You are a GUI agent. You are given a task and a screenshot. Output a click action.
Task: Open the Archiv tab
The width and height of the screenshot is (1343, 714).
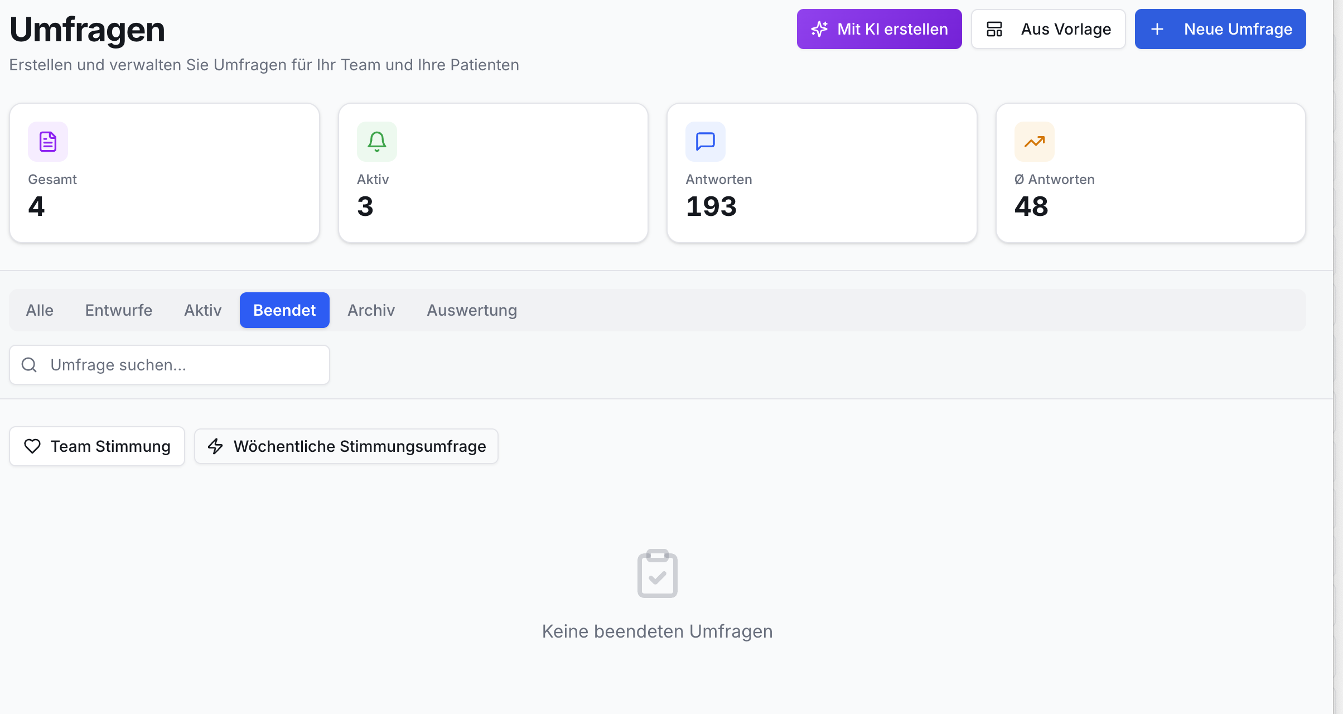click(x=371, y=310)
